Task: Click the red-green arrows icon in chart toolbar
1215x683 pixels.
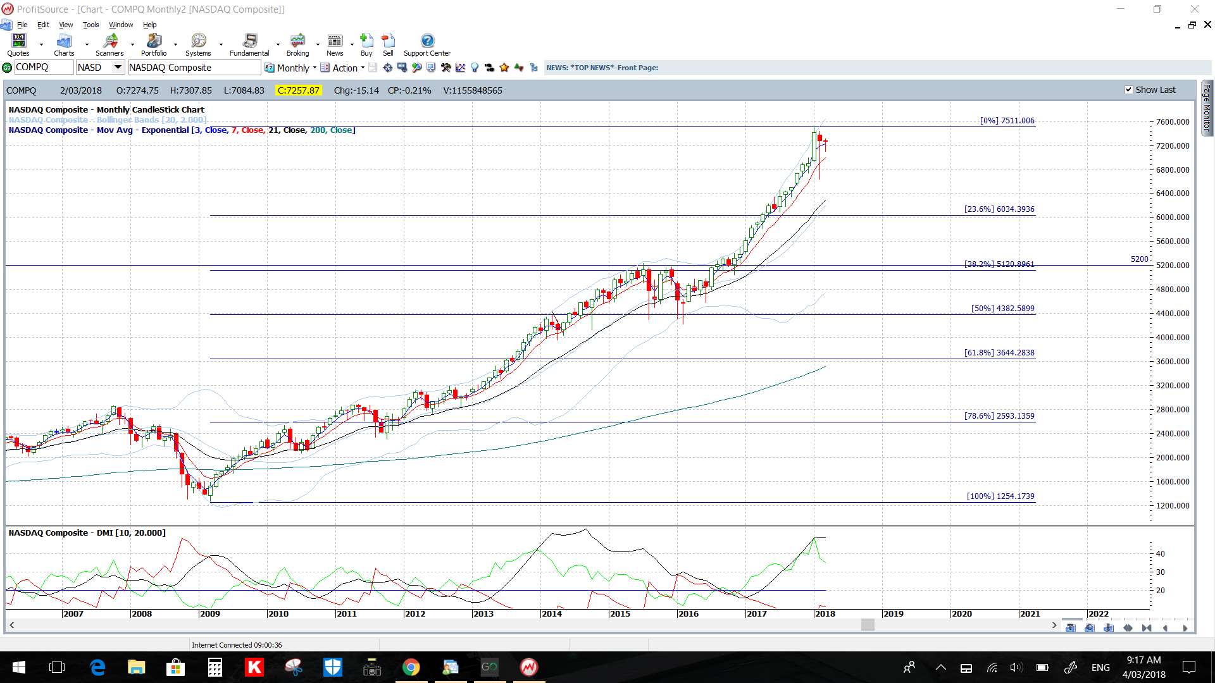Action: (x=519, y=68)
